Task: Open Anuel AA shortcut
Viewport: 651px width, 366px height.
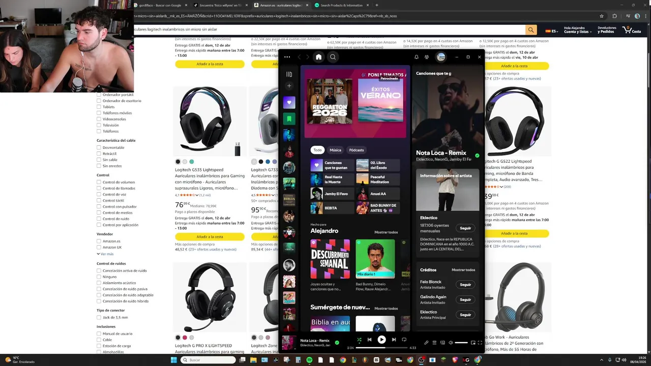Action: [378, 194]
